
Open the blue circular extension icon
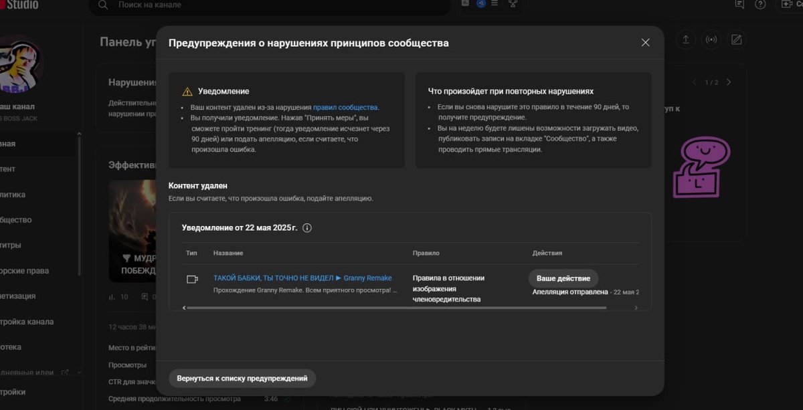pos(480,3)
